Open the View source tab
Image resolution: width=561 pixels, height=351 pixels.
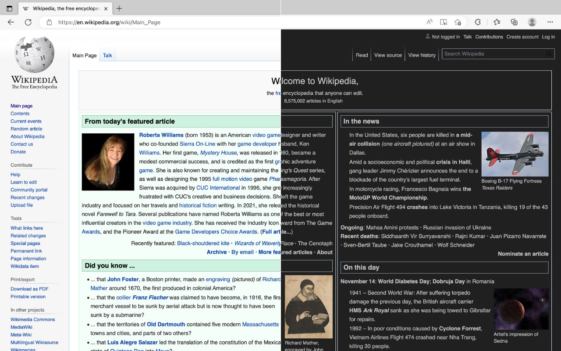(388, 55)
